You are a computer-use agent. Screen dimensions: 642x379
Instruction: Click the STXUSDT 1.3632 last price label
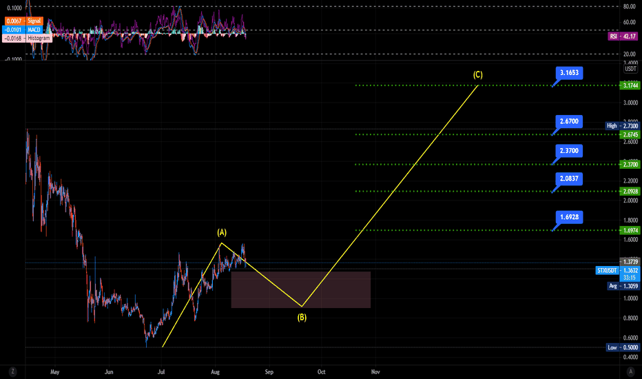click(618, 270)
